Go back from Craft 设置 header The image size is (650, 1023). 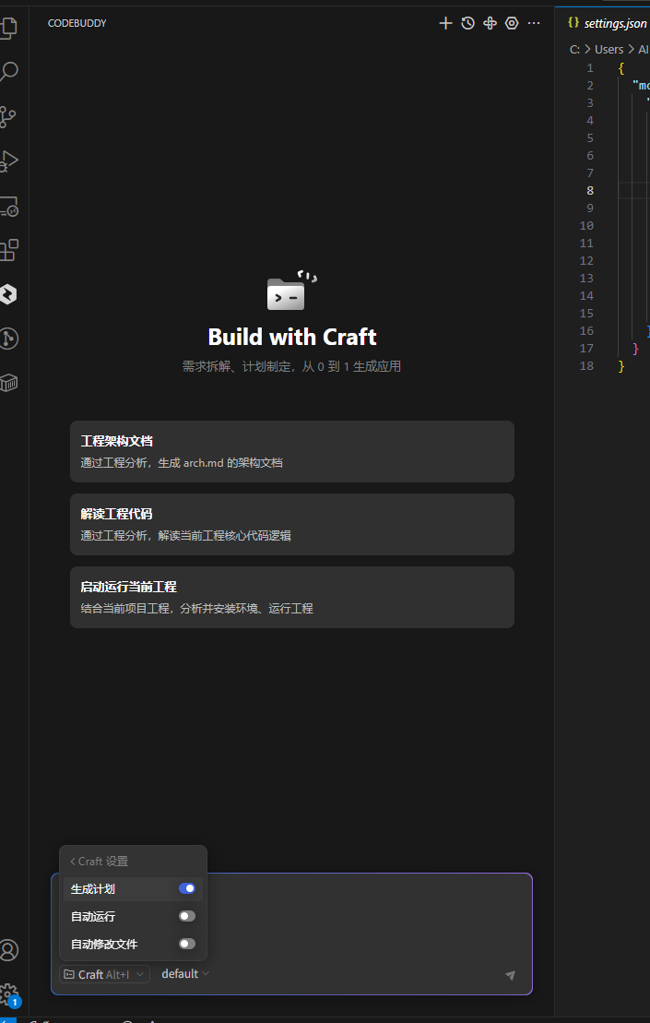pos(99,862)
